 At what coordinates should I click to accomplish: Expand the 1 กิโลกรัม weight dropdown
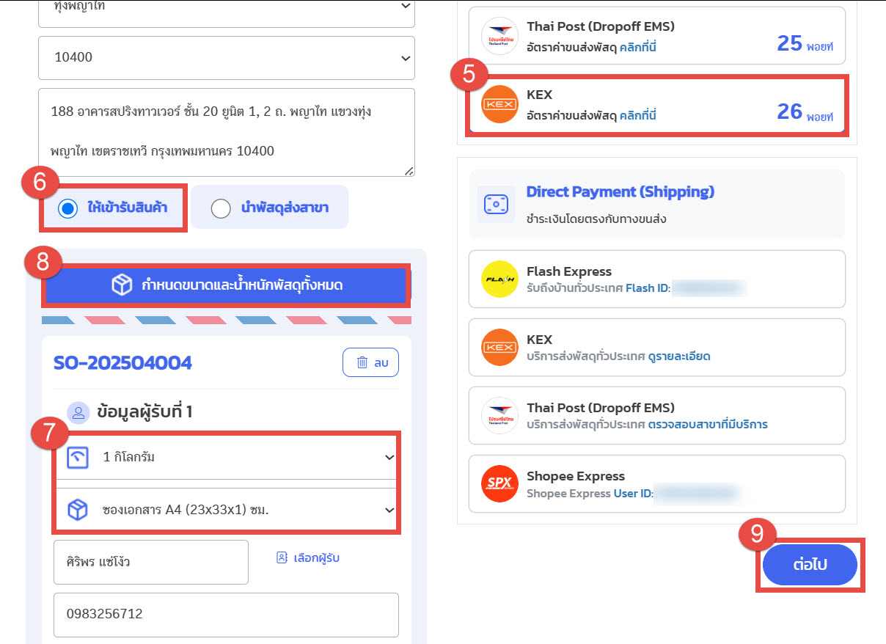coord(227,458)
